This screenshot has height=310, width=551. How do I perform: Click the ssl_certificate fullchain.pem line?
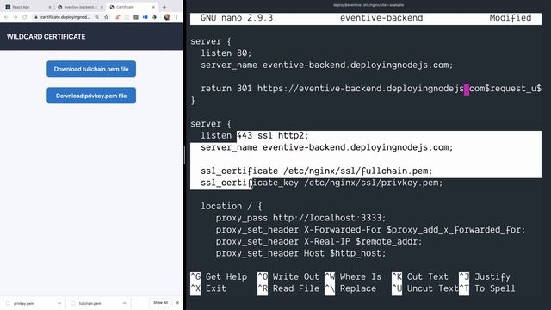pyautogui.click(x=316, y=170)
